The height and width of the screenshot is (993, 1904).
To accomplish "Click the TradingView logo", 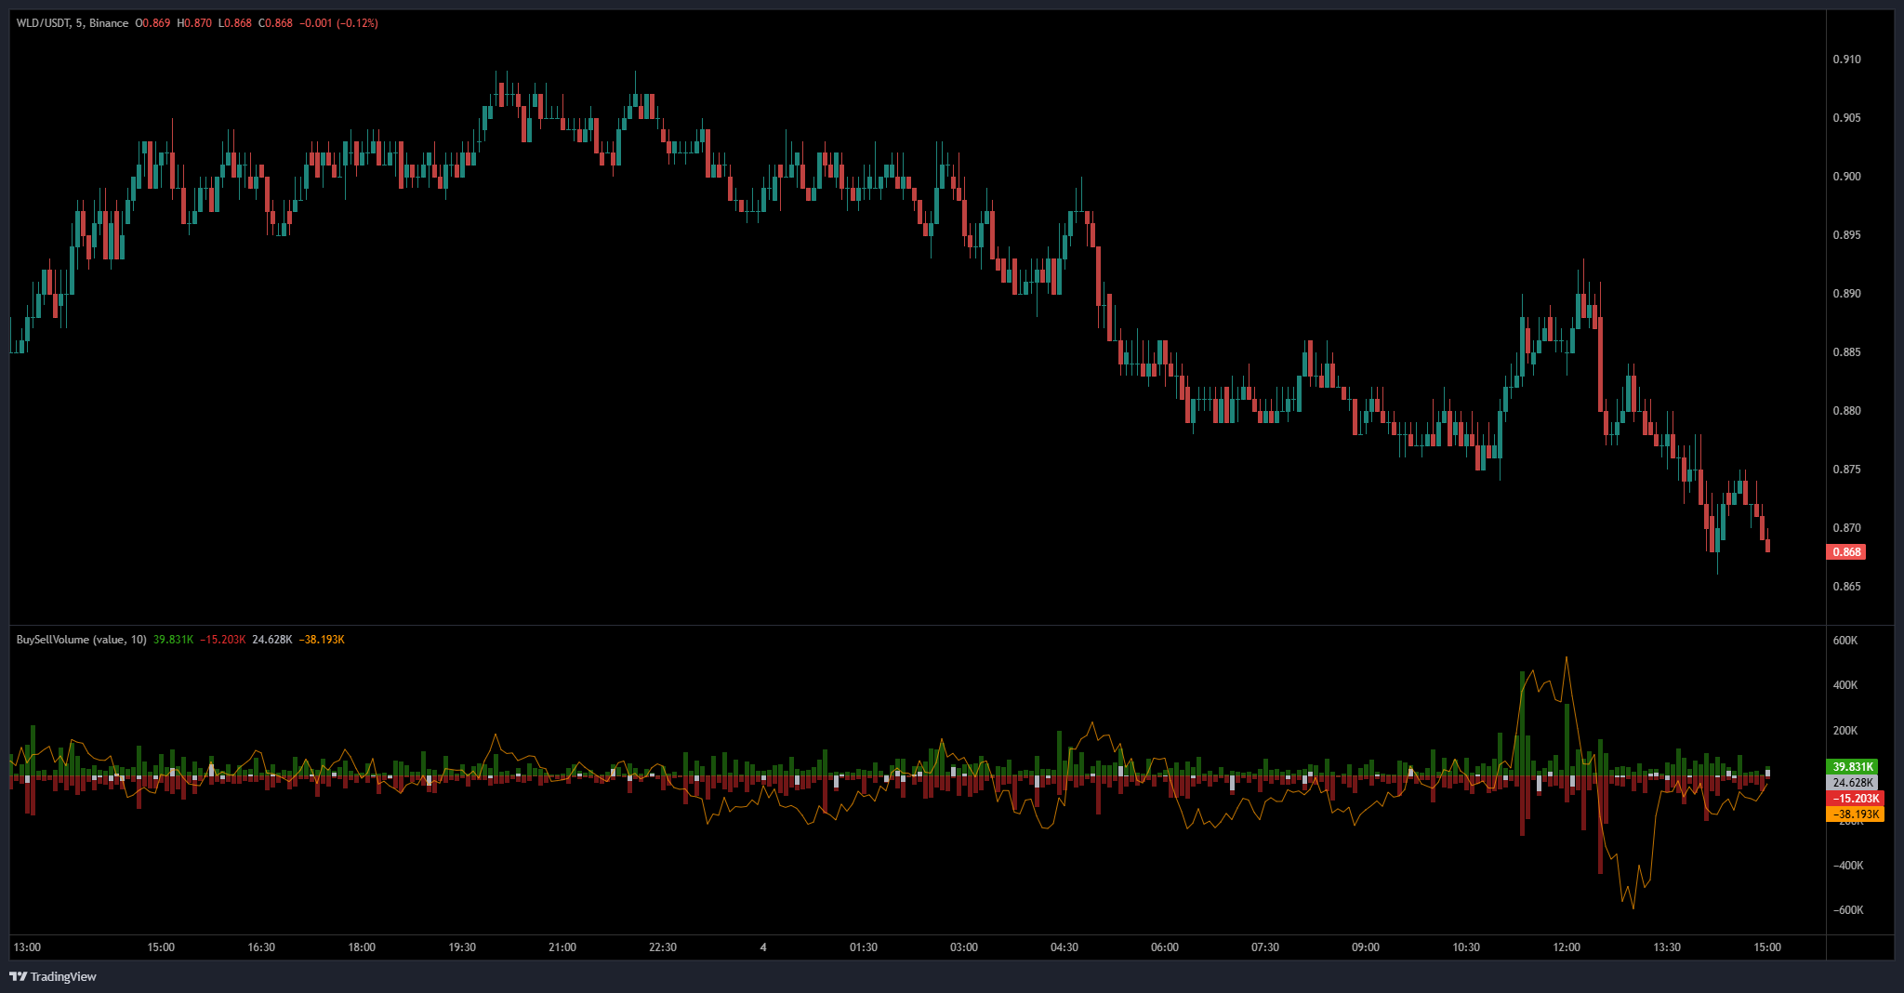I will pyautogui.click(x=53, y=976).
